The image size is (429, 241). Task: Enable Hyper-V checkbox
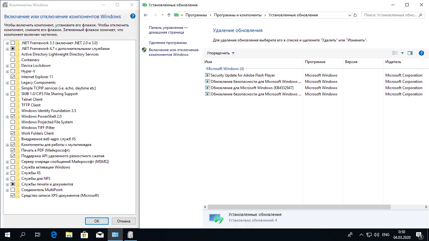[13, 71]
